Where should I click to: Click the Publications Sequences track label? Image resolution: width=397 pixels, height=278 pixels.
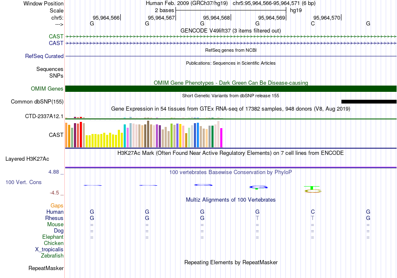[x=50, y=69]
